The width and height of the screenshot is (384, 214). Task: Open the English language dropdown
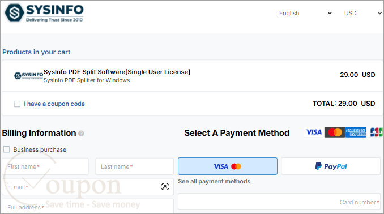305,13
